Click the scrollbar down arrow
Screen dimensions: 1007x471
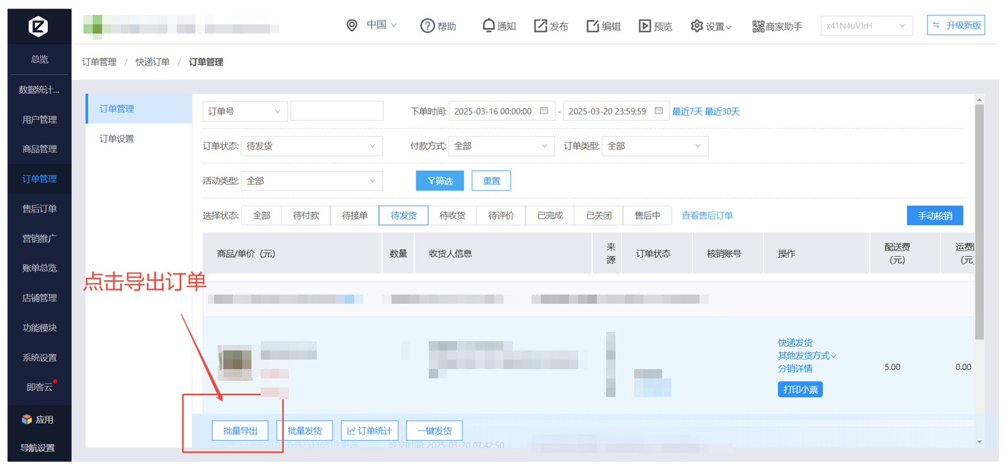click(979, 442)
